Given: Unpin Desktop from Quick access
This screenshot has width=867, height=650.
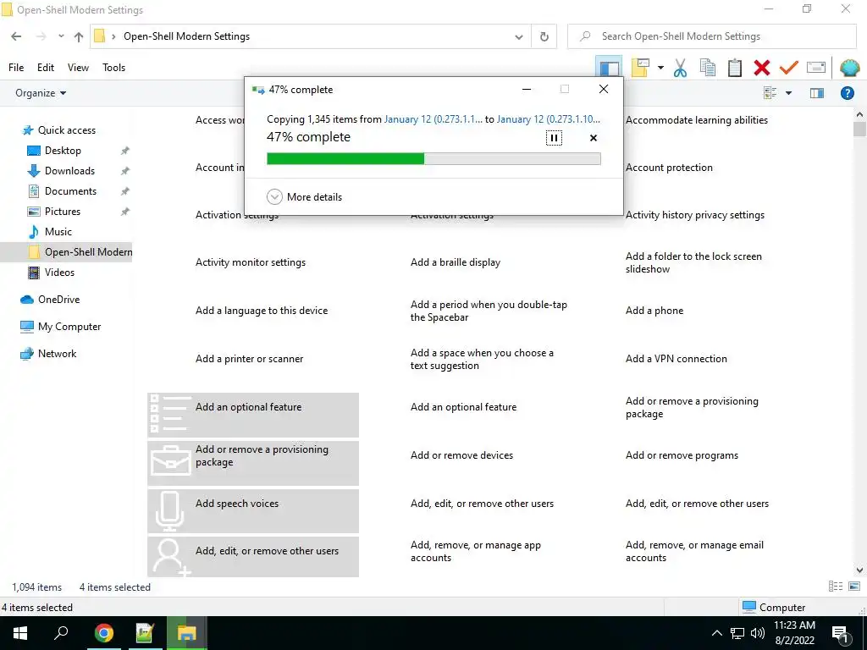Looking at the screenshot, I should point(125,151).
